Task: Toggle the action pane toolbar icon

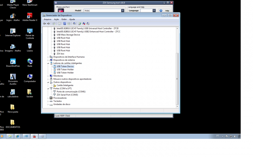Action: [x=69, y=24]
